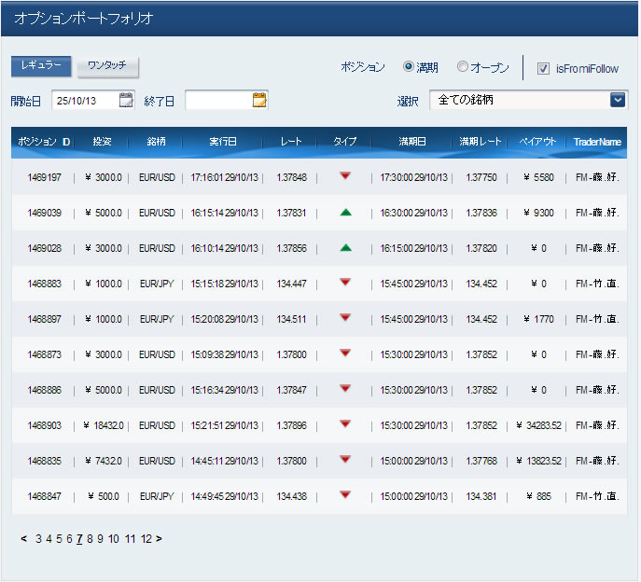This screenshot has height=582, width=641.
Task: Go to next pages with > link
Action: tap(159, 539)
